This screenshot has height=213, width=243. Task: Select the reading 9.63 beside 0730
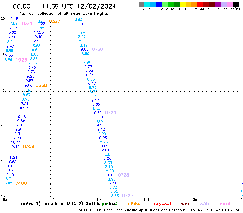tap(85, 49)
